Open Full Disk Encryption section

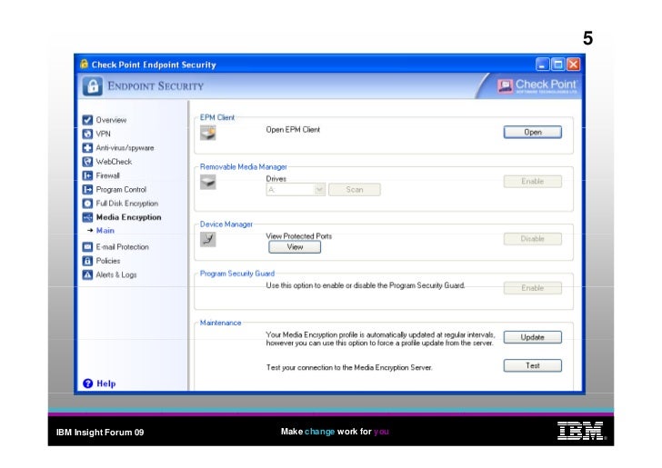(126, 204)
